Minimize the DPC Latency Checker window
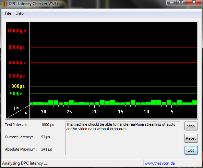 coord(172,2)
